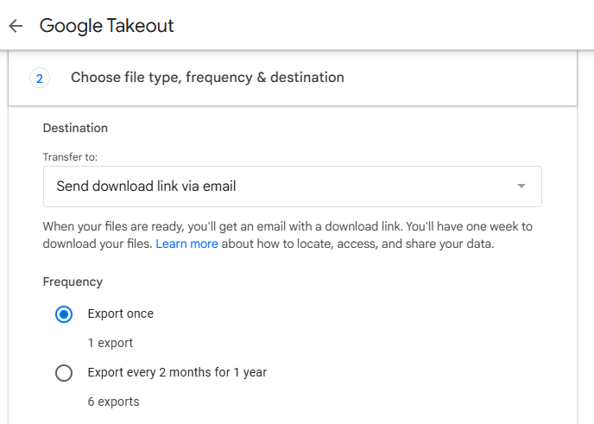Click the 'Send download link via email' selected text

pos(146,187)
